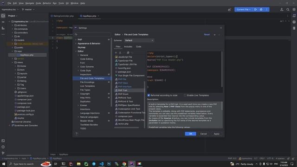Switch to the Includes tab
This screenshot has height=167, width=297.
click(128, 46)
